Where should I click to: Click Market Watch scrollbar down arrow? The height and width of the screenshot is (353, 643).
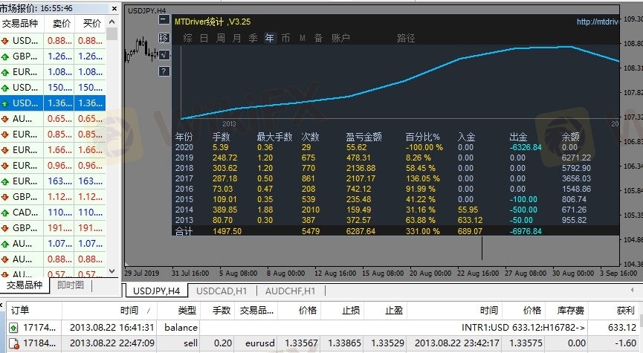(112, 271)
